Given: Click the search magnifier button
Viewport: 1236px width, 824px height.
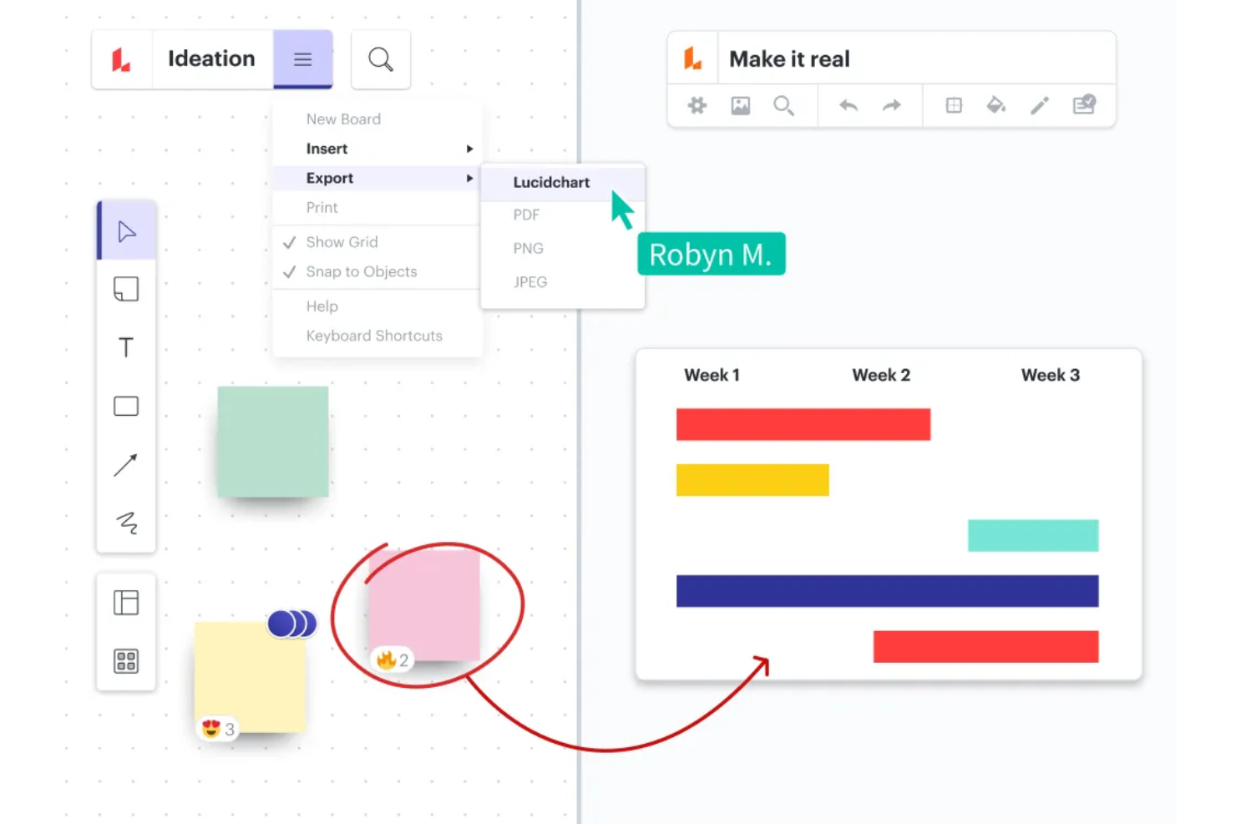Looking at the screenshot, I should click(x=381, y=59).
